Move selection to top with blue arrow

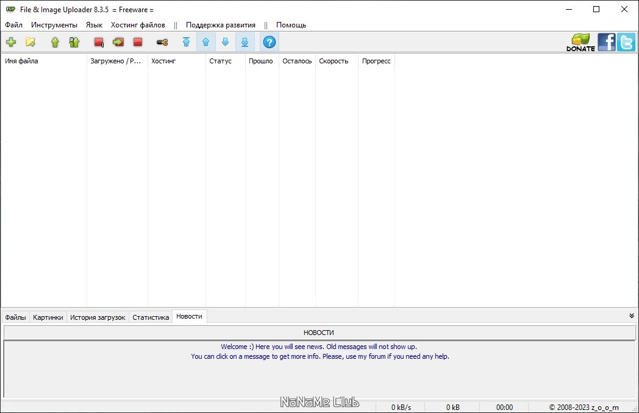coord(186,42)
